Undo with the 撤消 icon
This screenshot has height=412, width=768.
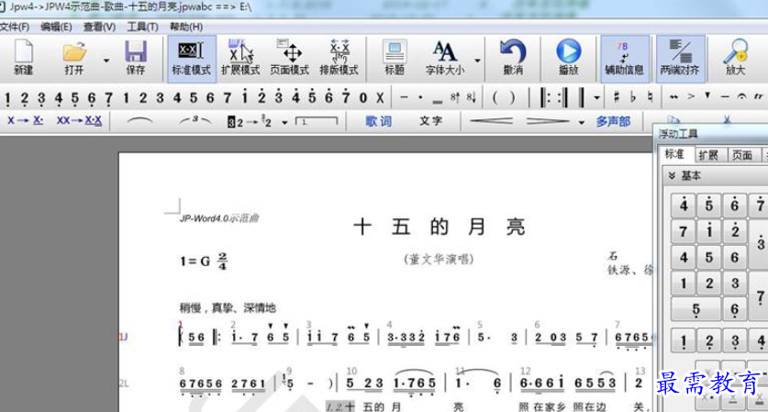coord(513,58)
